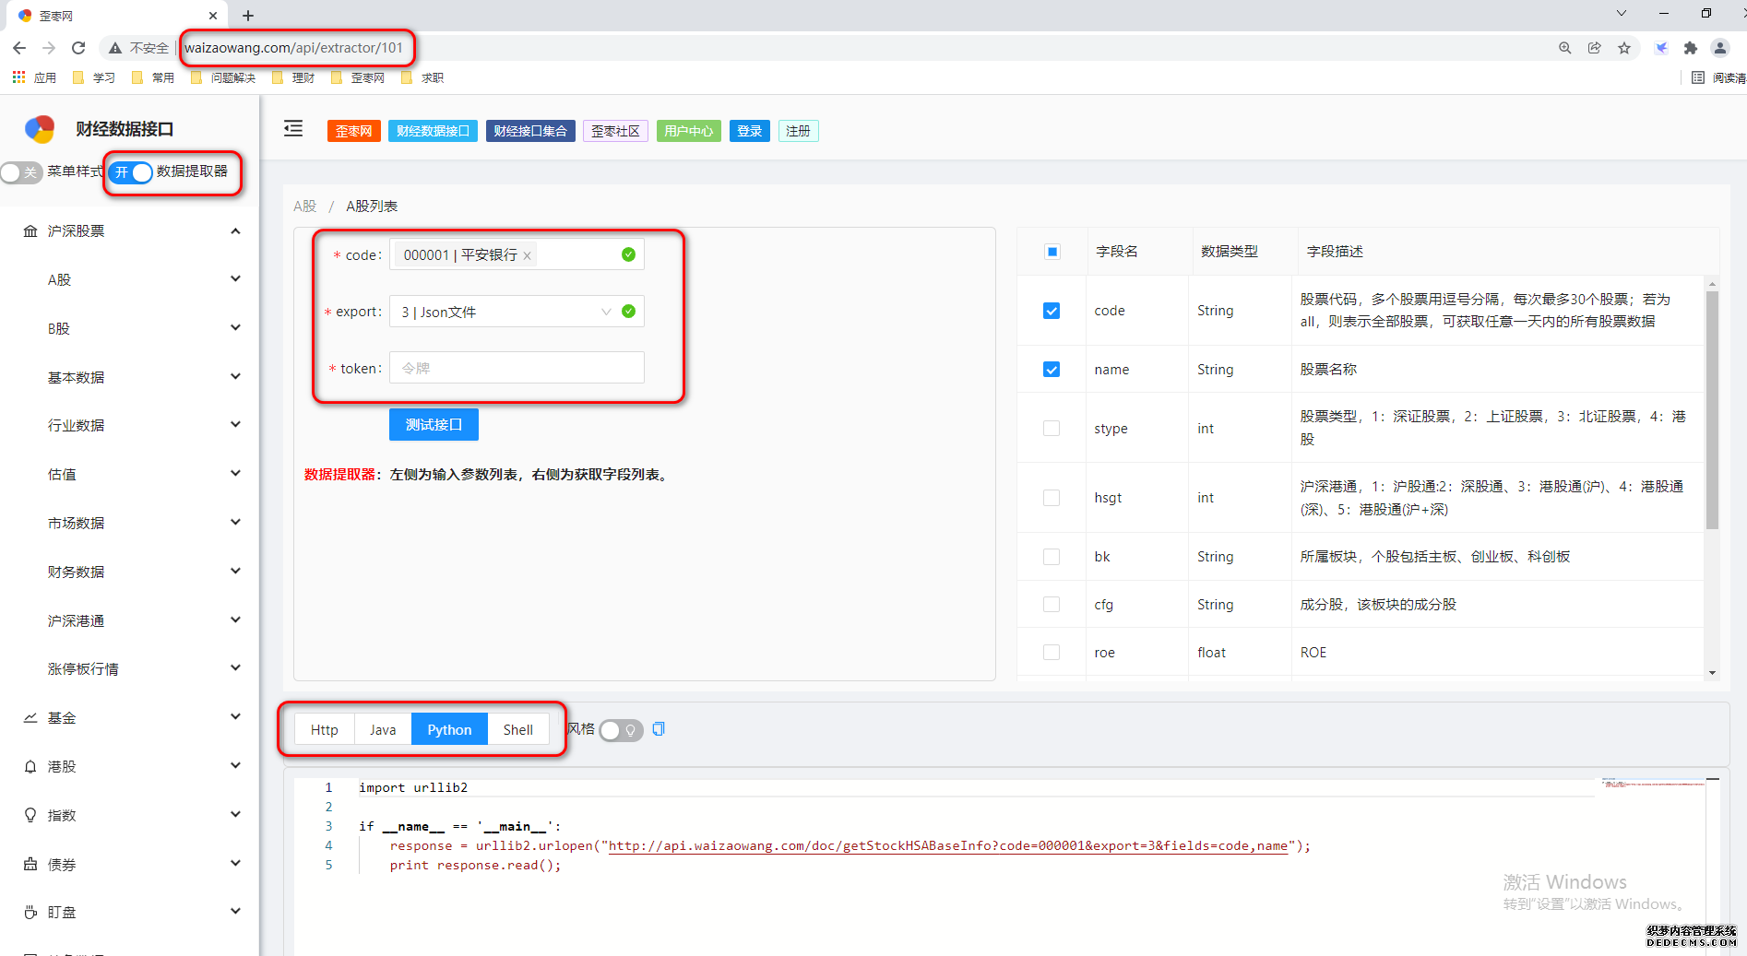The image size is (1747, 956).
Task: Open the 求职 bookmark folder
Action: [423, 77]
